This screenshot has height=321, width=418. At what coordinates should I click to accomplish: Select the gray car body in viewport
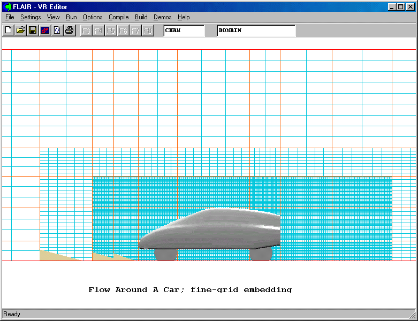[x=214, y=230]
